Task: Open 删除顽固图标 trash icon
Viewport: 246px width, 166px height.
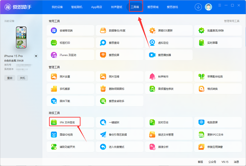Action: coord(103,89)
